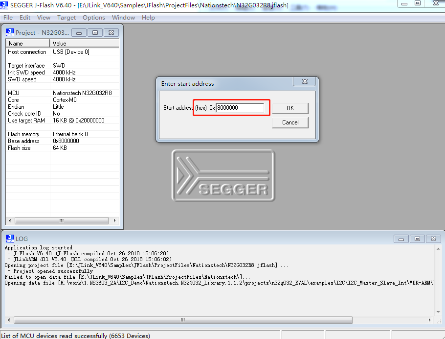Click right arrow of Project panel scrollbar
This screenshot has height=339, width=445.
click(114, 220)
